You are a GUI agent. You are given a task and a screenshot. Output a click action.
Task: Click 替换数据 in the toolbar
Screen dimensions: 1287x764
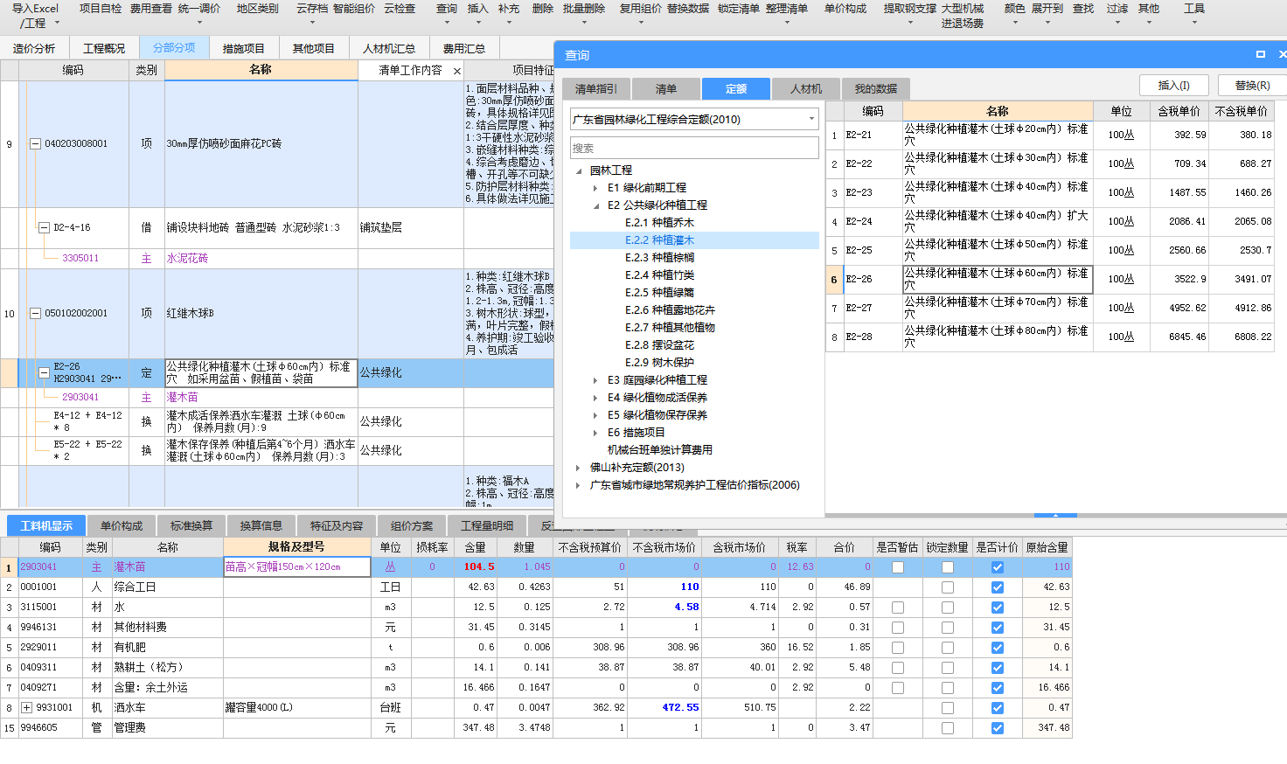coord(688,9)
